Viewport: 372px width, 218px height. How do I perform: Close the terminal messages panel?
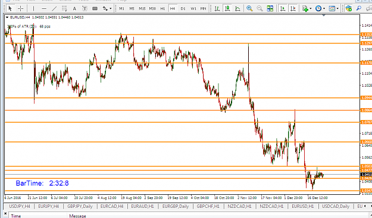click(x=5, y=214)
